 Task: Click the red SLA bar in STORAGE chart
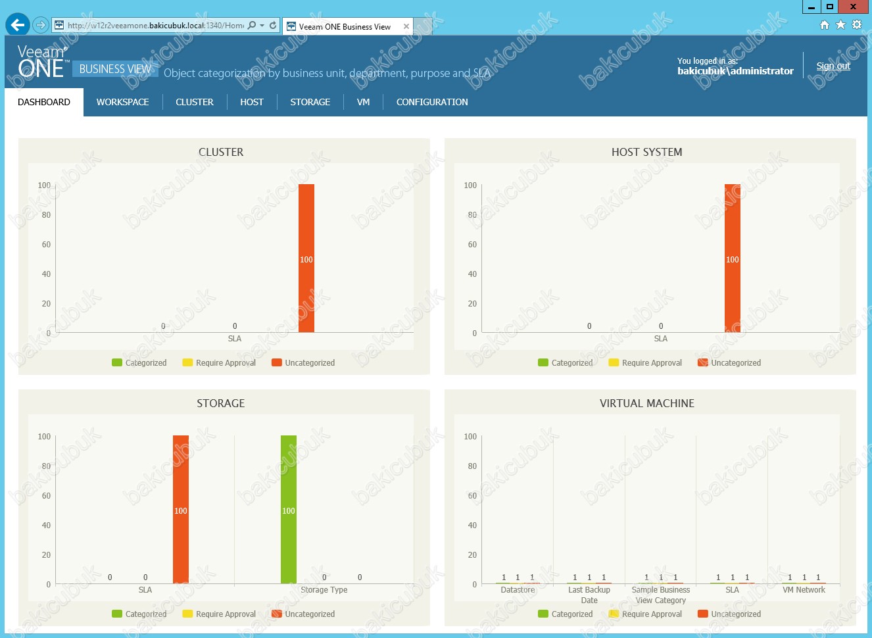coord(181,509)
